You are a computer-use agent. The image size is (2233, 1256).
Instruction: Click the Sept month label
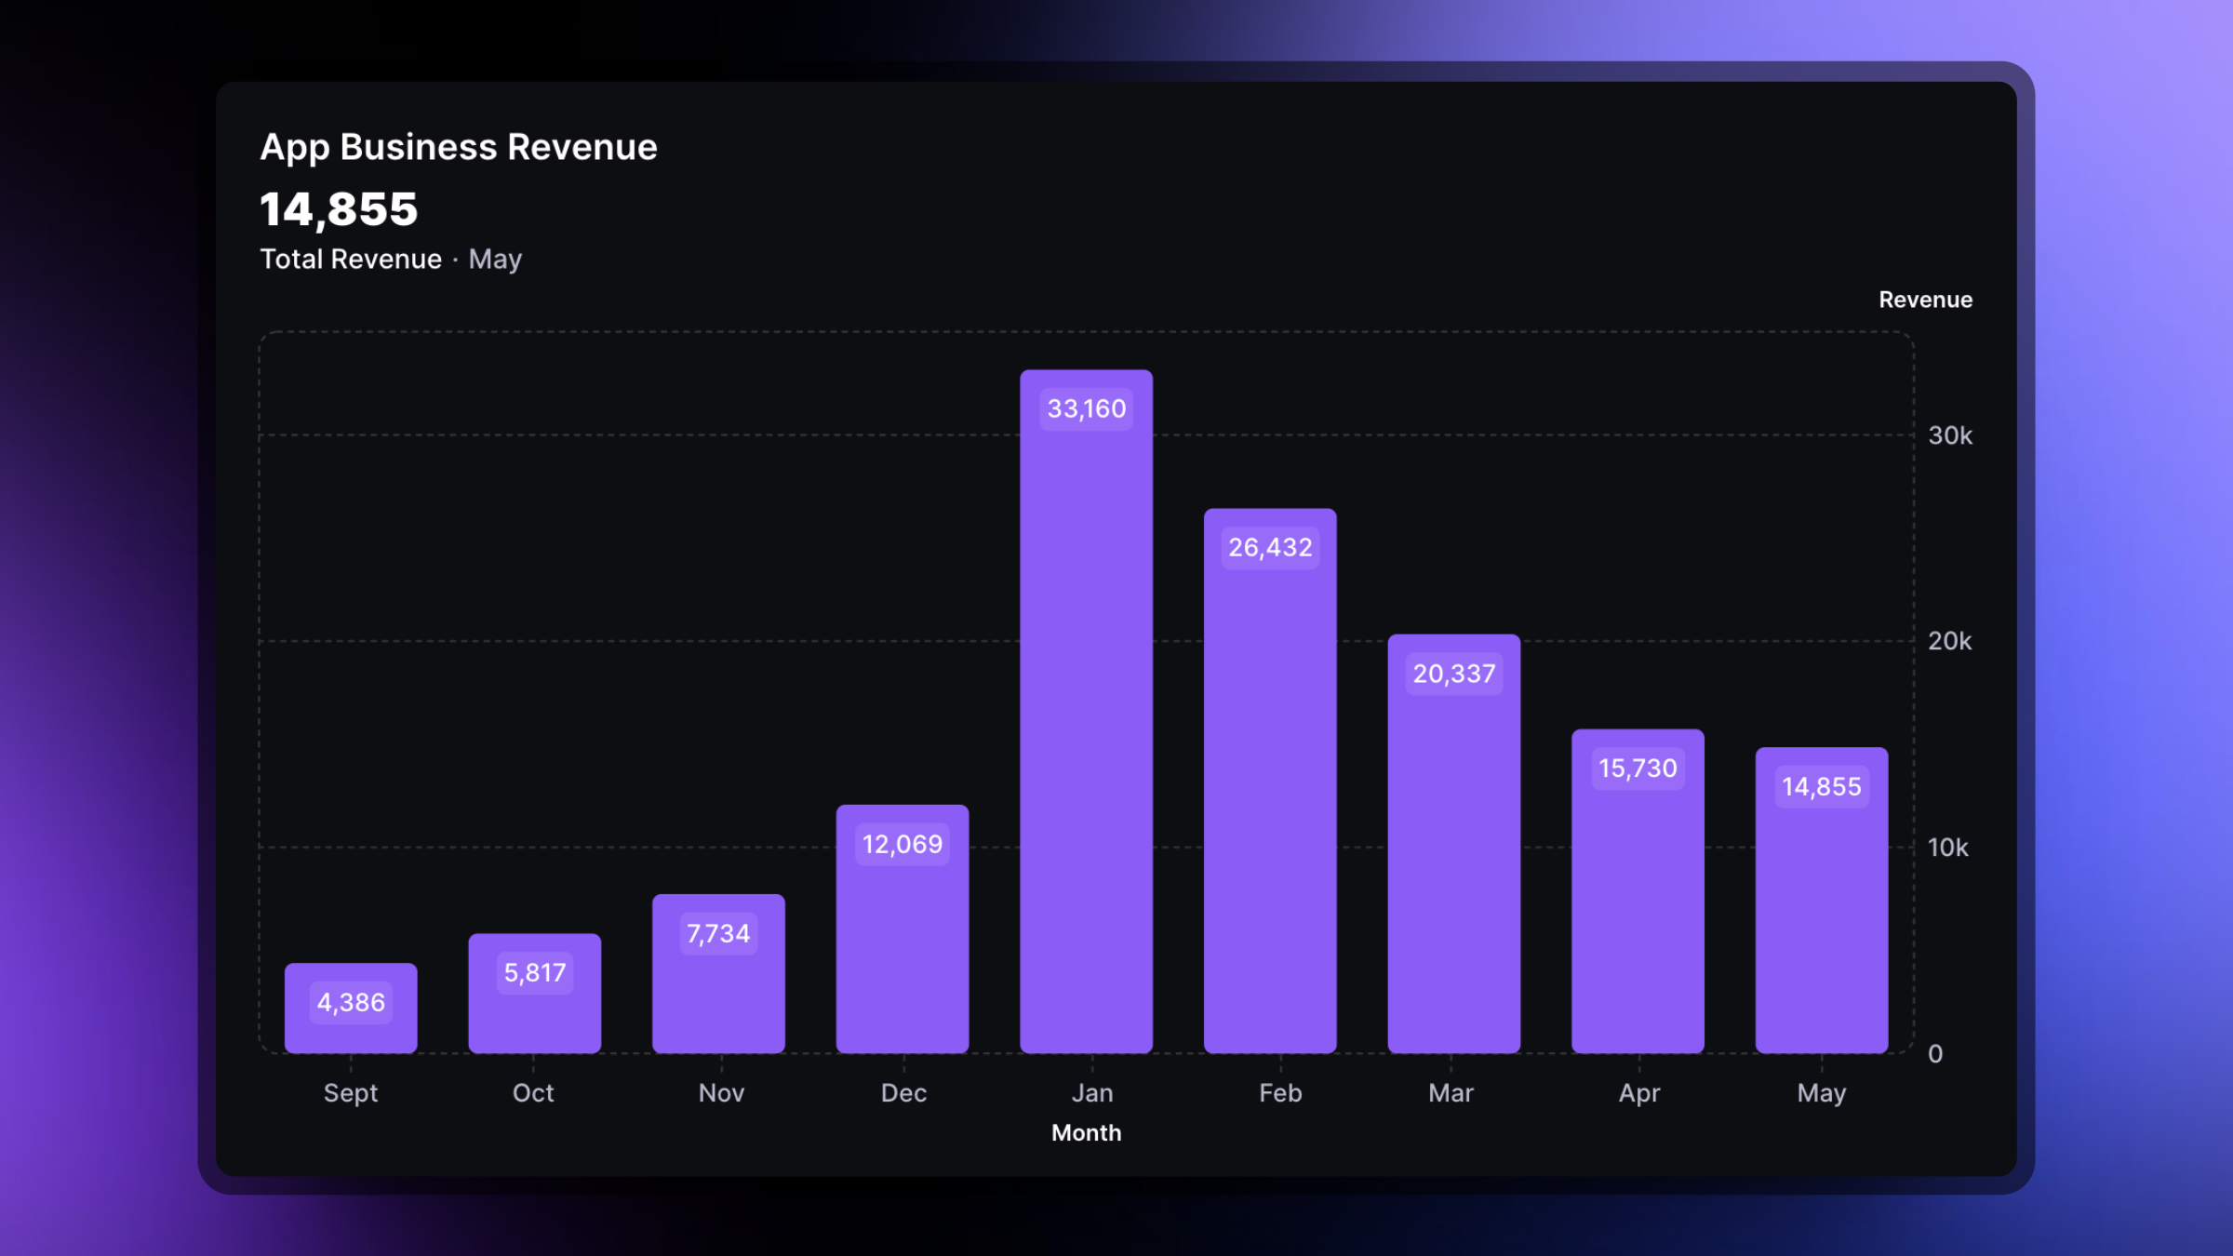pos(351,1093)
